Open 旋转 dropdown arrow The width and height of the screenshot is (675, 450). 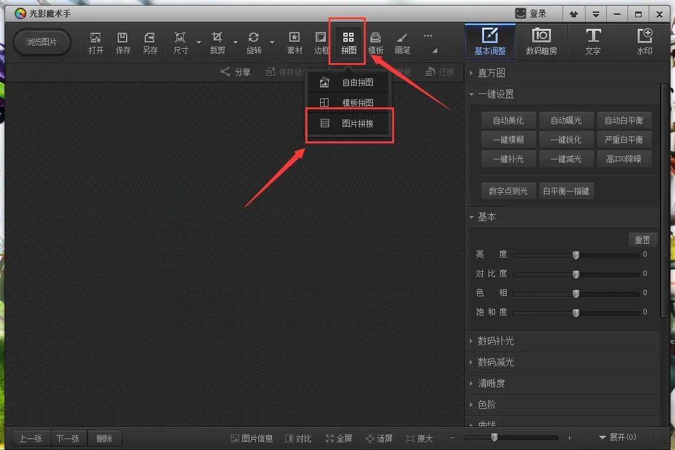(272, 42)
